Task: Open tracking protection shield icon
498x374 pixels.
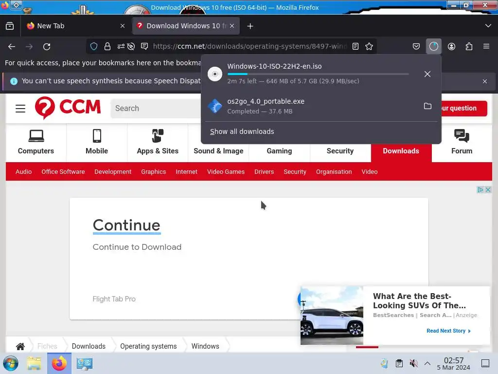Action: 94,46
